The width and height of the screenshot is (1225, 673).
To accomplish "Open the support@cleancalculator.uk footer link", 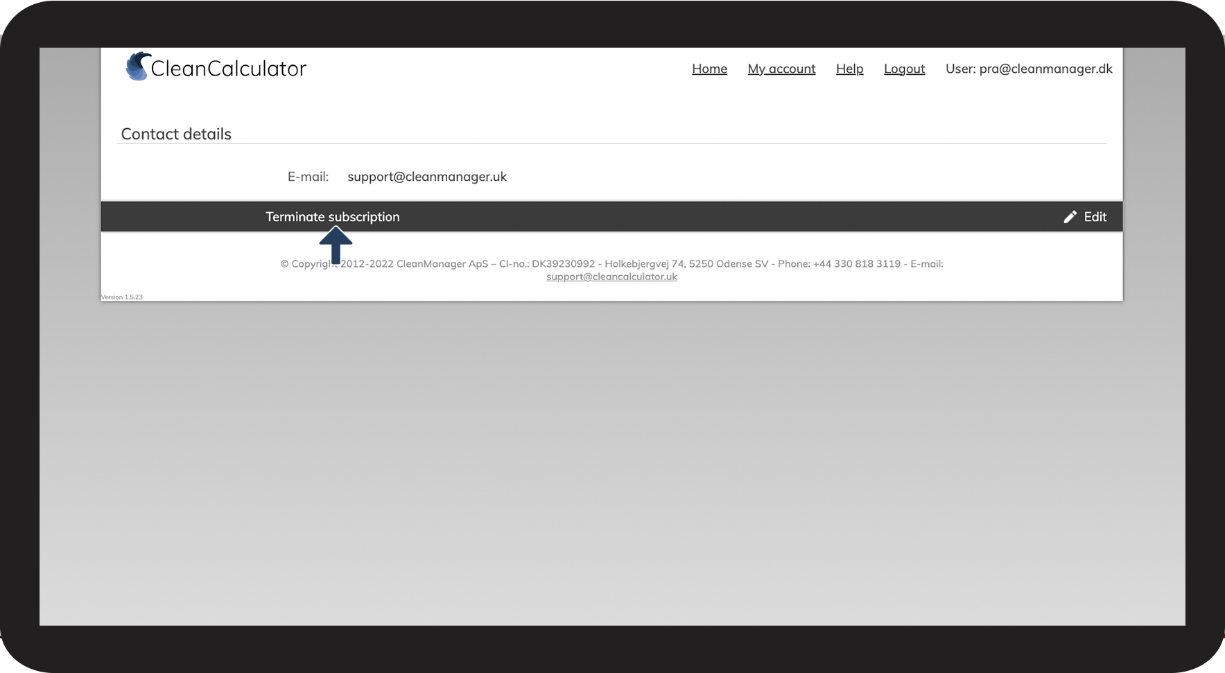I will tap(611, 277).
